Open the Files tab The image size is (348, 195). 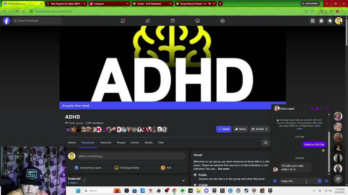click(x=161, y=143)
